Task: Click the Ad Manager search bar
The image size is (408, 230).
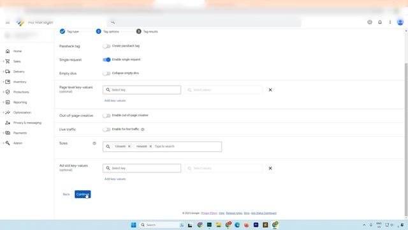Action: [204, 22]
